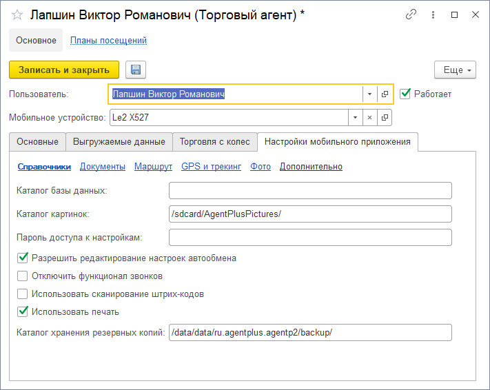The width and height of the screenshot is (490, 390).
Task: Click the save floppy disk icon
Action: (135, 70)
